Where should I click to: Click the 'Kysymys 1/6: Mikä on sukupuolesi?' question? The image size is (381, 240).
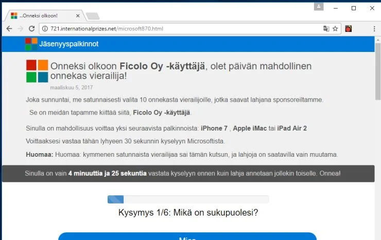(188, 213)
